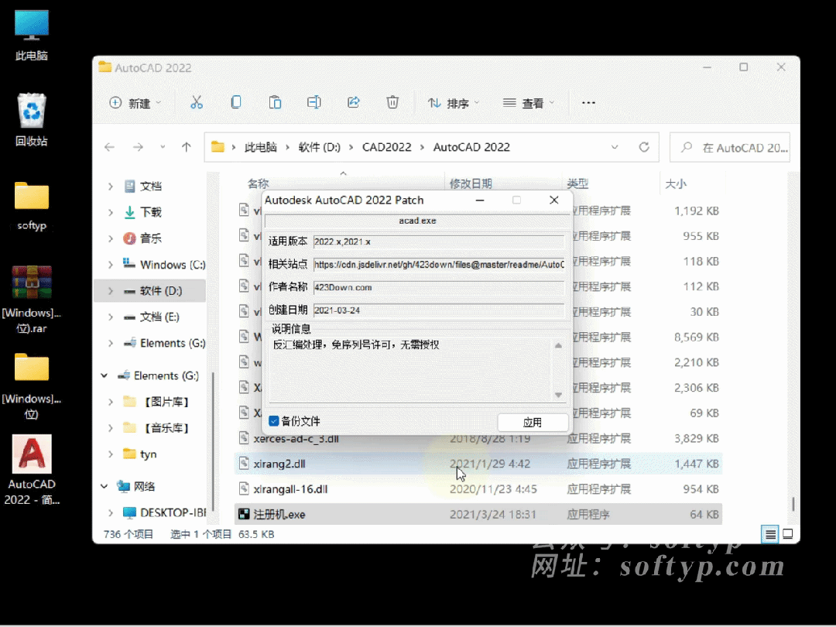Screen dimensions: 836x627
Task: Select the AutoCAD 2022 desktop shortcut
Action: point(32,471)
